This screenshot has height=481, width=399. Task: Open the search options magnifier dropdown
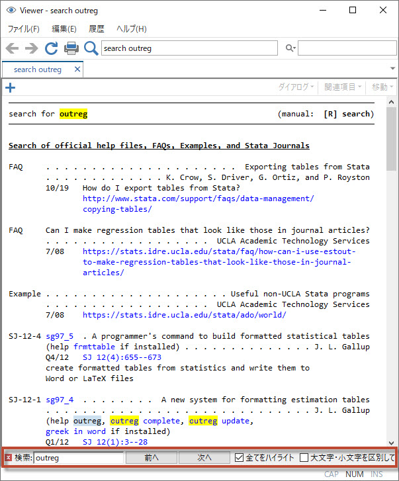290,48
